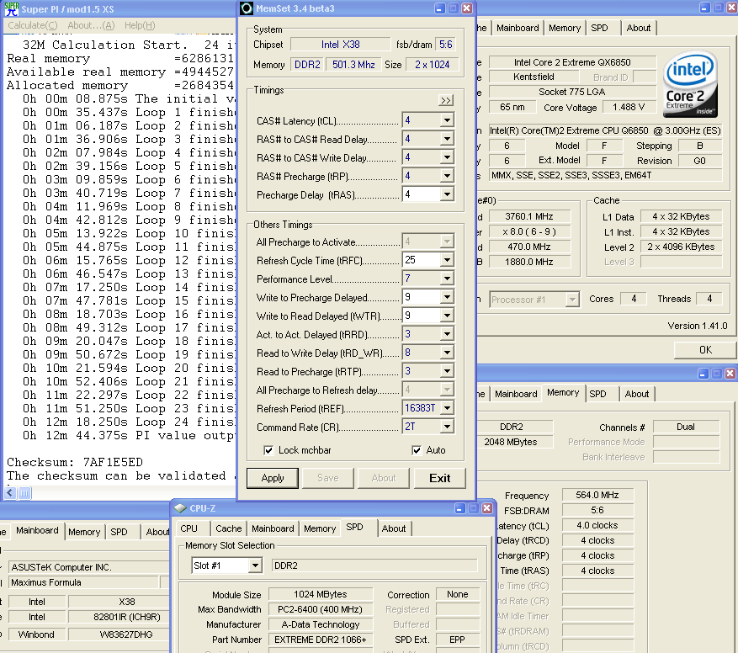Viewport: 738px width, 653px height.
Task: Click the Super PI horizontal scrollbar thumb
Action: click(24, 493)
